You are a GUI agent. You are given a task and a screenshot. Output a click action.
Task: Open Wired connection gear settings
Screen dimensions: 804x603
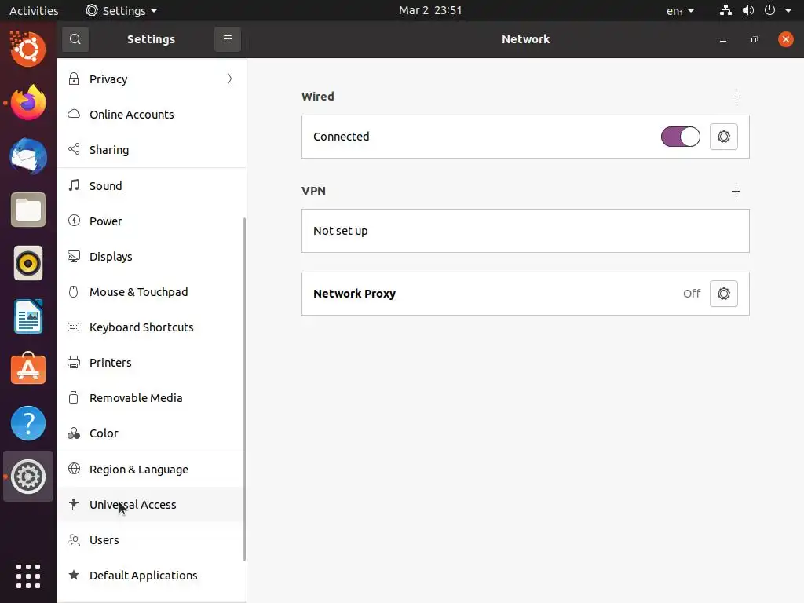point(723,137)
